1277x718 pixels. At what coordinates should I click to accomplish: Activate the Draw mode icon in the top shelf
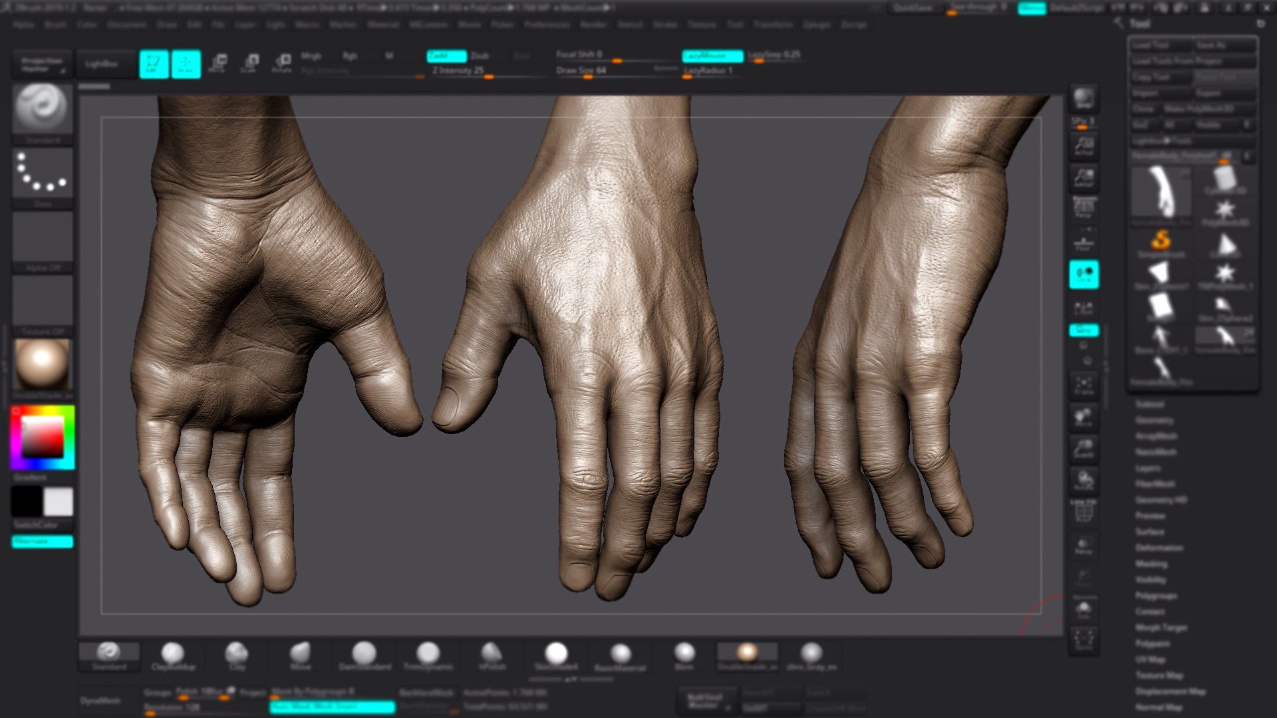[x=186, y=63]
